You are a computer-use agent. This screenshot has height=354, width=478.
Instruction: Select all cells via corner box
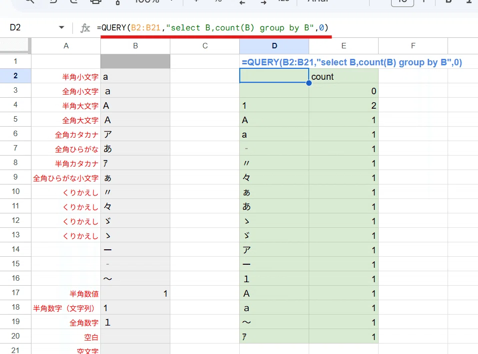pyautogui.click(x=15, y=46)
